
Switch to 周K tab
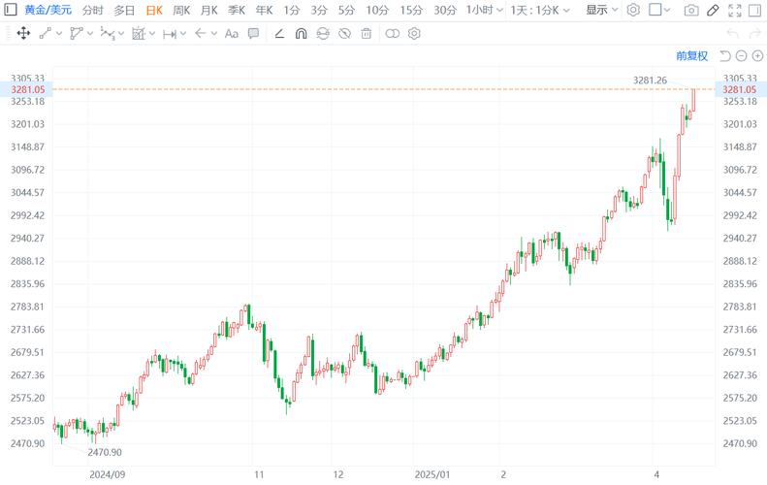coord(181,10)
